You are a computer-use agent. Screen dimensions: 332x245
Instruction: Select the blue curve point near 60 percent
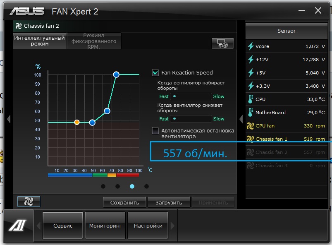tap(107, 111)
